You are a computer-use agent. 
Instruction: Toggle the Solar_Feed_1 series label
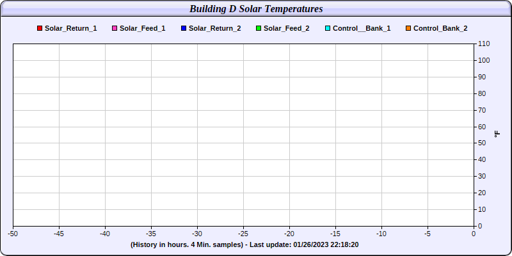[x=142, y=28]
